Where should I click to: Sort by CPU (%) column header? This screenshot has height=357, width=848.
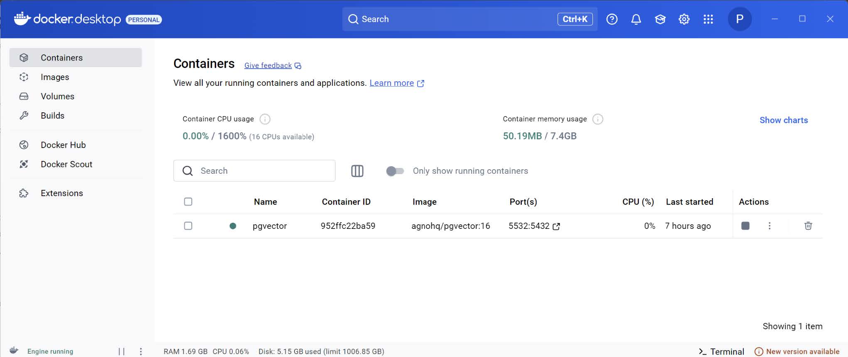(x=638, y=202)
